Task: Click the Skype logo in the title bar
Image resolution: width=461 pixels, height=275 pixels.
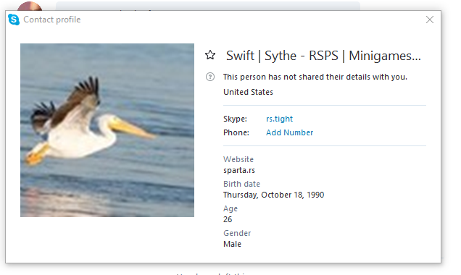Action: pos(14,20)
